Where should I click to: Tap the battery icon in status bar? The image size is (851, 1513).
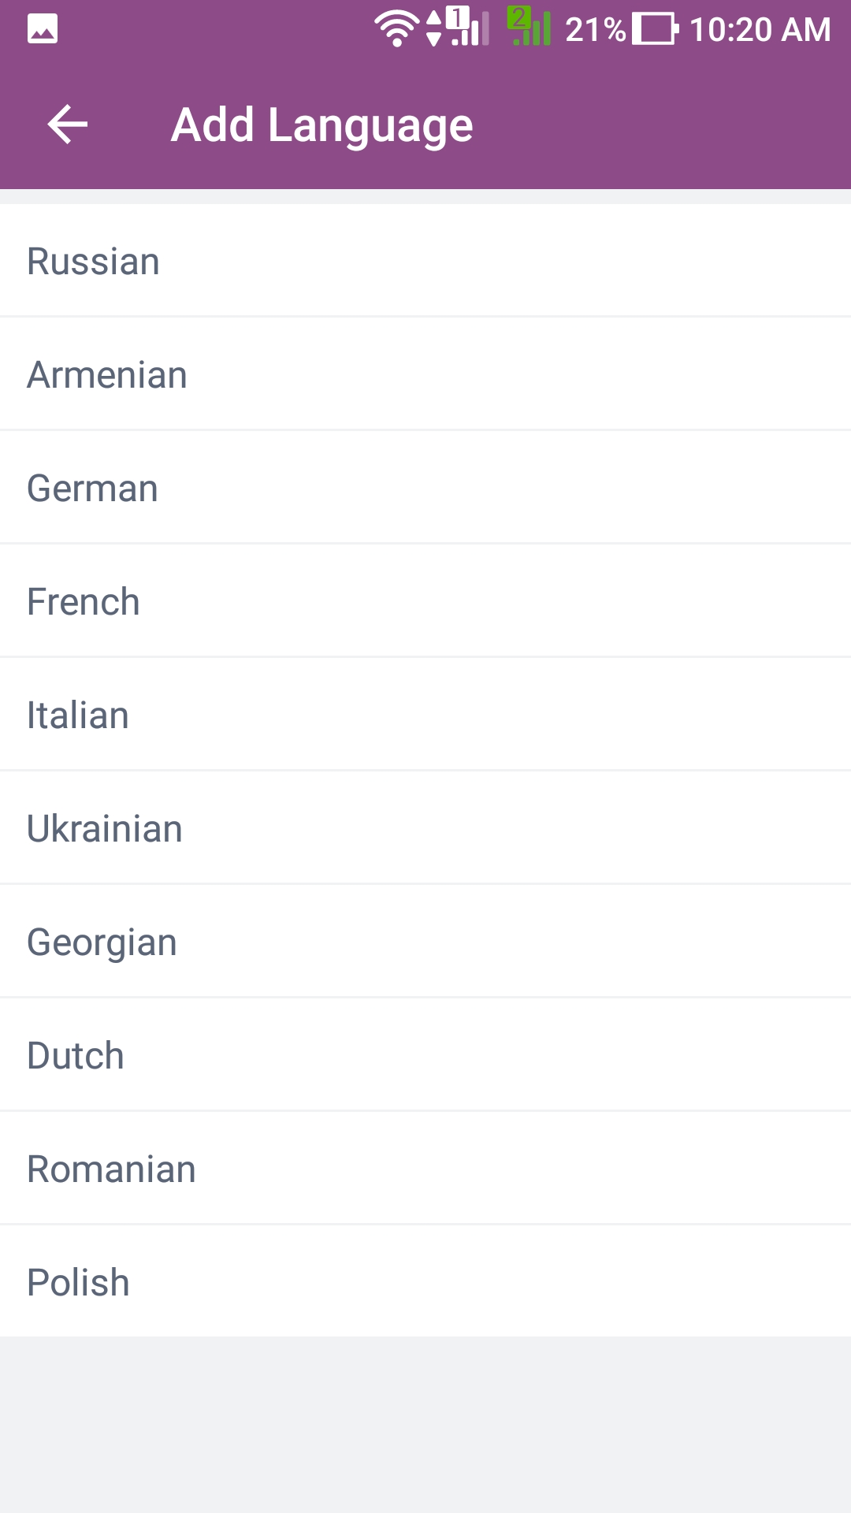click(x=655, y=29)
